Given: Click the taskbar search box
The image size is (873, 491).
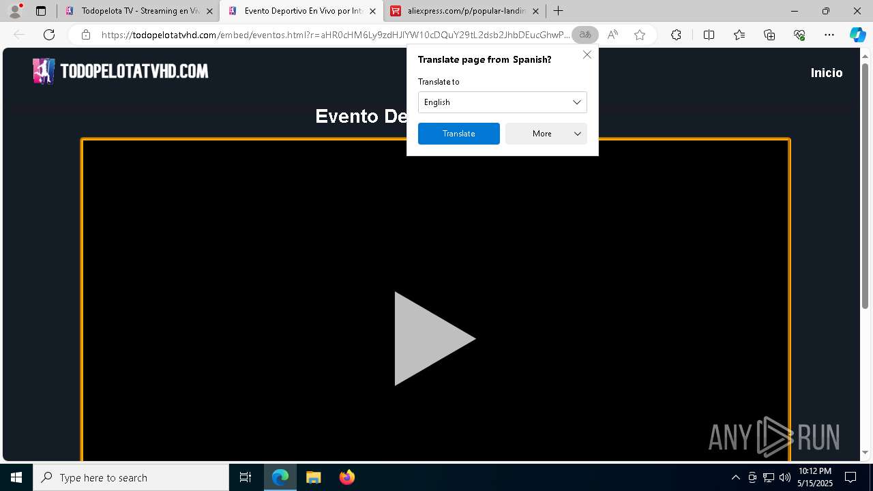Looking at the screenshot, I should click(x=131, y=477).
